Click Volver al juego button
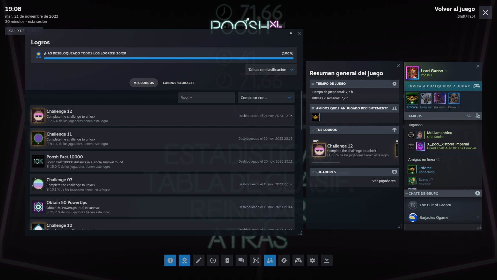The image size is (497, 280). (455, 9)
